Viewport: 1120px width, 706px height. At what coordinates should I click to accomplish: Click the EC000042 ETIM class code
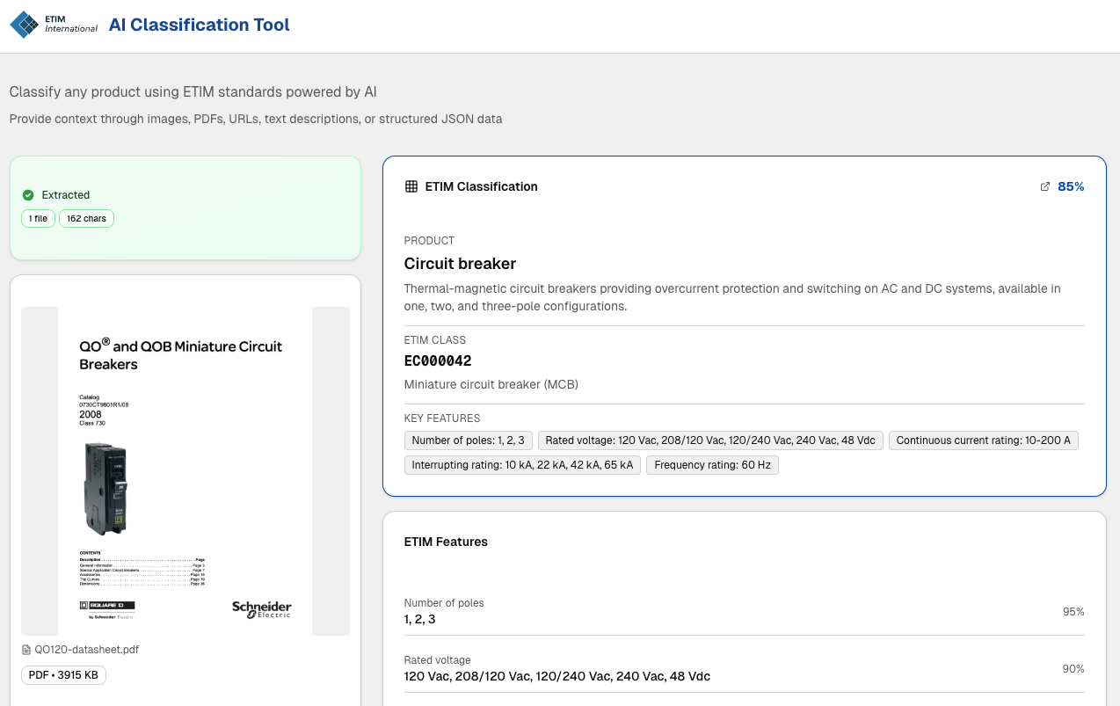(438, 360)
